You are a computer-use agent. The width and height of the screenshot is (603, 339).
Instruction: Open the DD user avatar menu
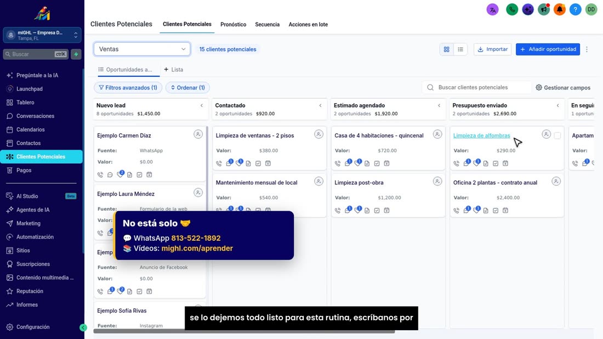(591, 10)
